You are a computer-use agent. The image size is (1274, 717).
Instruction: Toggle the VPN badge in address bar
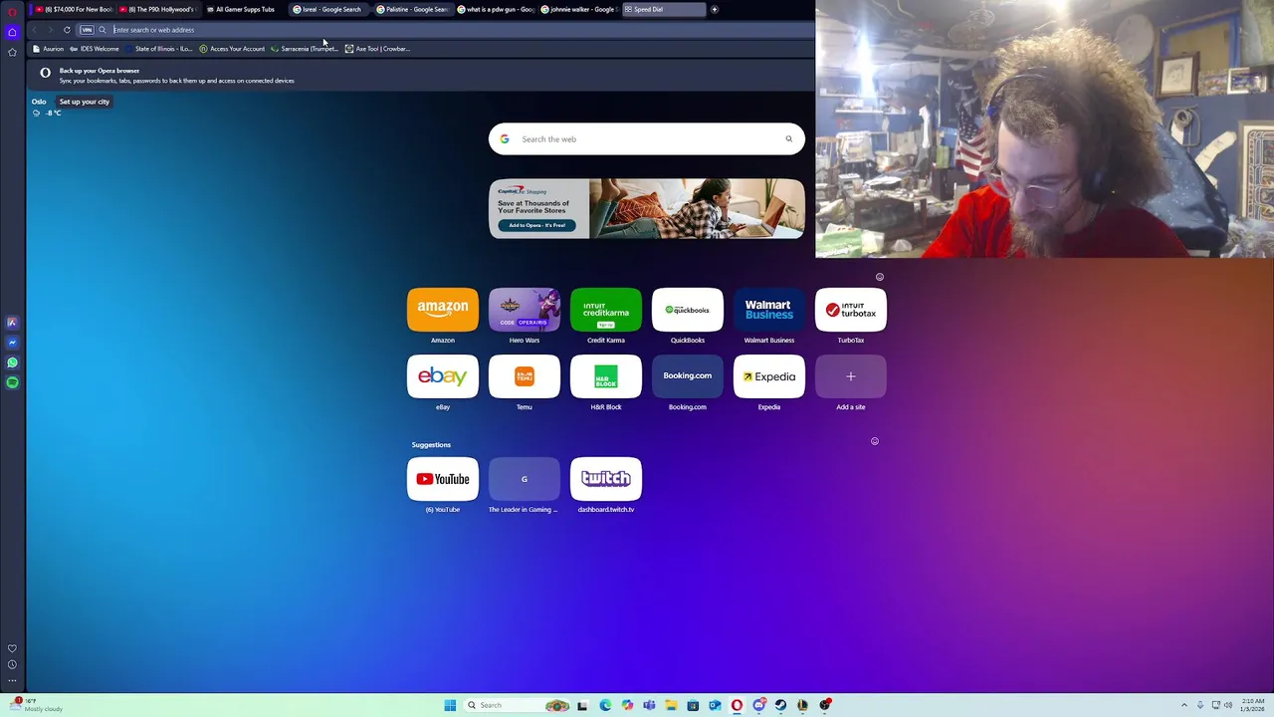tap(87, 30)
